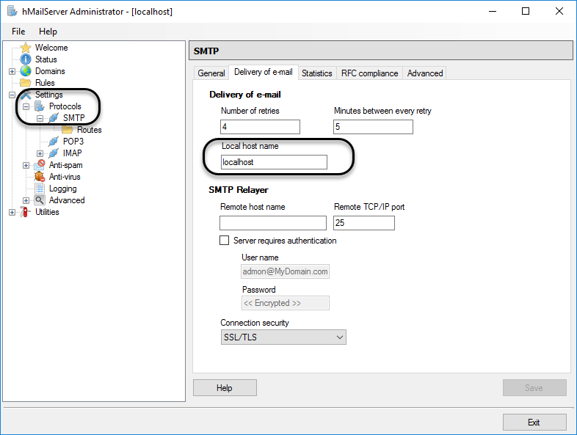Image resolution: width=577 pixels, height=435 pixels.
Task: Maximize the hMailServer Administrator window
Action: 526,12
